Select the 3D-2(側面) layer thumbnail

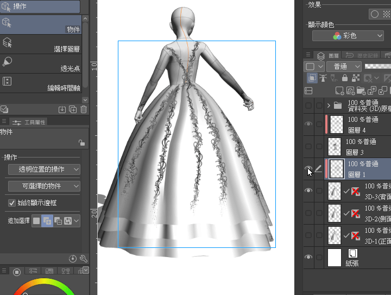pos(335,213)
